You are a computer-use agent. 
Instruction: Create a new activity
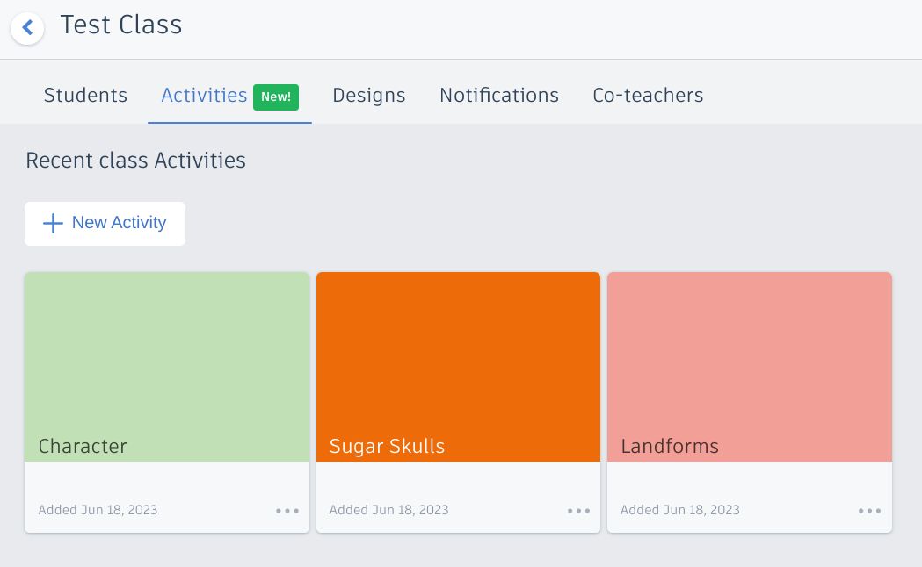point(105,223)
